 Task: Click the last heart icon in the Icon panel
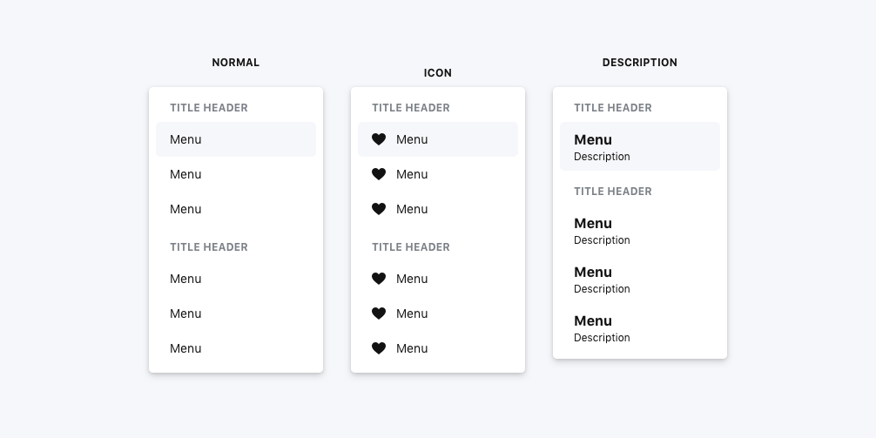(379, 348)
